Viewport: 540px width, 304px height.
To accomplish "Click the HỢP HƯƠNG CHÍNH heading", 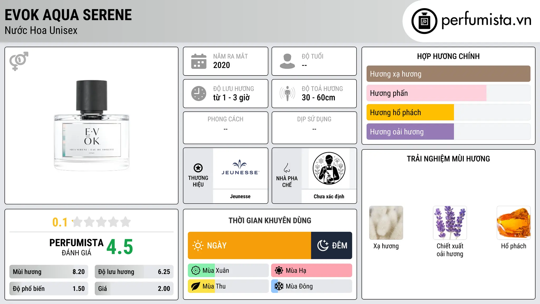I will (448, 56).
